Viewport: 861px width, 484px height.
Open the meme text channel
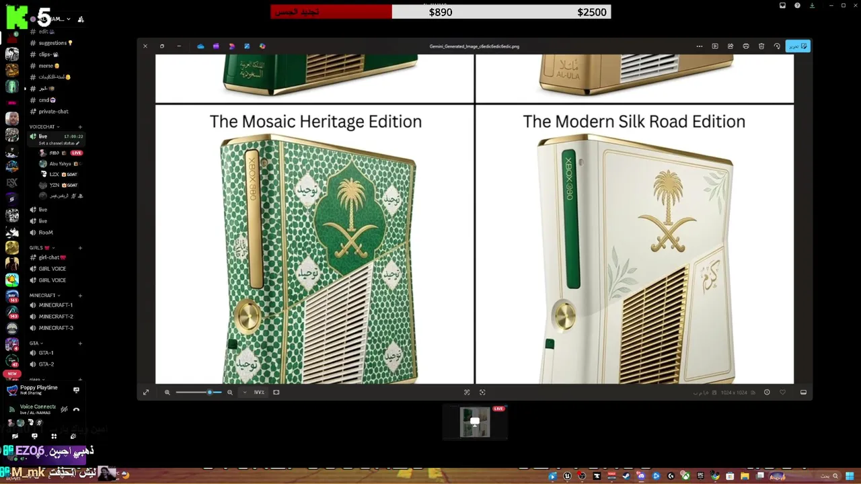(x=48, y=66)
